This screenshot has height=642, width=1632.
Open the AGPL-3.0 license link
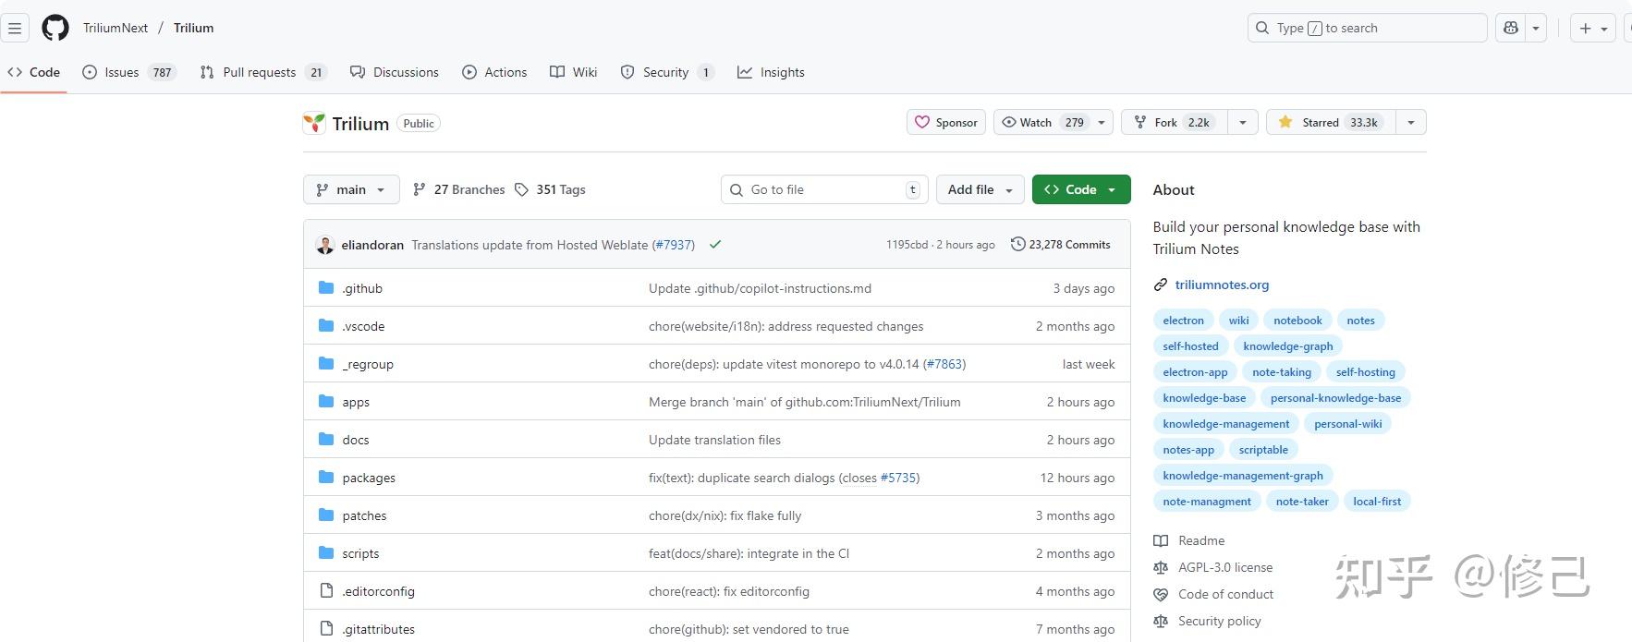pyautogui.click(x=1225, y=567)
